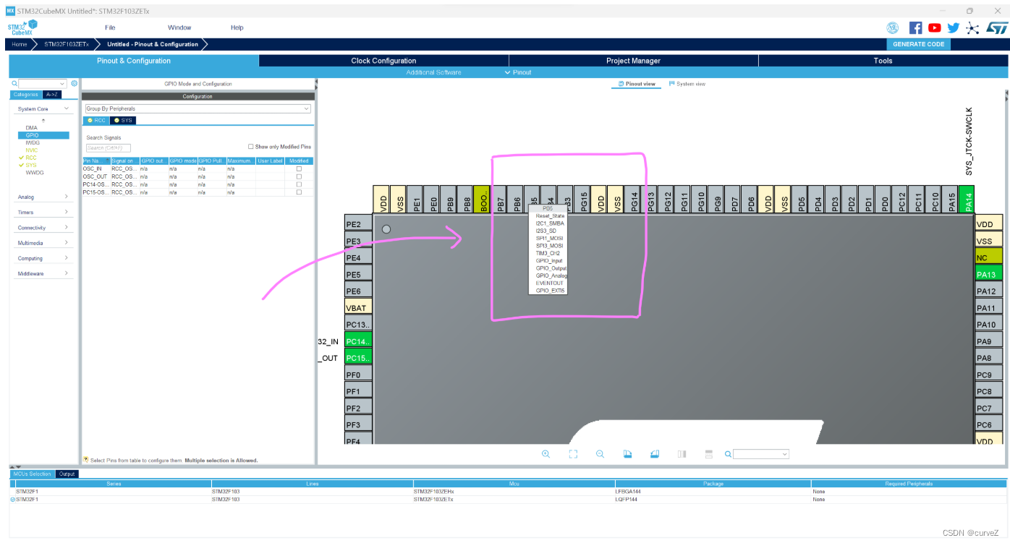Click the horizontal split layout icon
The image size is (1010, 543).
[x=709, y=454]
